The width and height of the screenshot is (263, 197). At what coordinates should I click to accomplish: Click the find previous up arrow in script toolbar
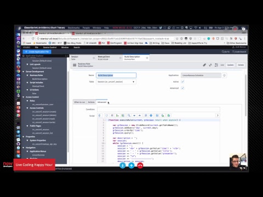coord(140,115)
